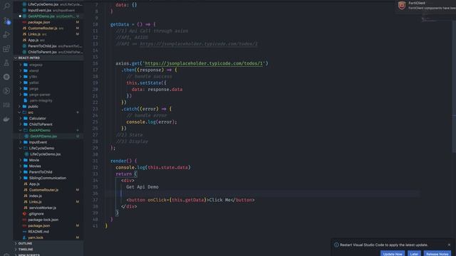Click the folder icon of SiblingCommunication

click(26, 178)
